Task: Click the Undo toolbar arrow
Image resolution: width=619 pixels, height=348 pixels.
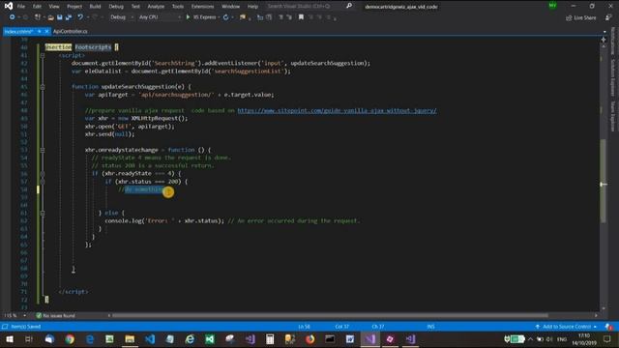Action: pos(80,17)
